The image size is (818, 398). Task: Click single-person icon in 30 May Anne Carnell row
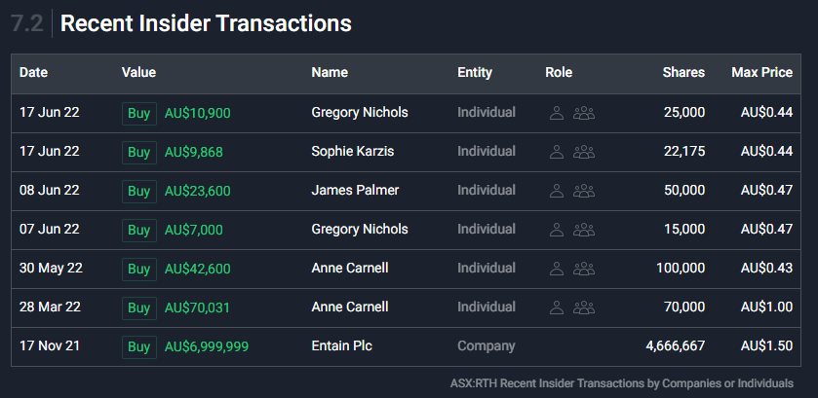(557, 269)
